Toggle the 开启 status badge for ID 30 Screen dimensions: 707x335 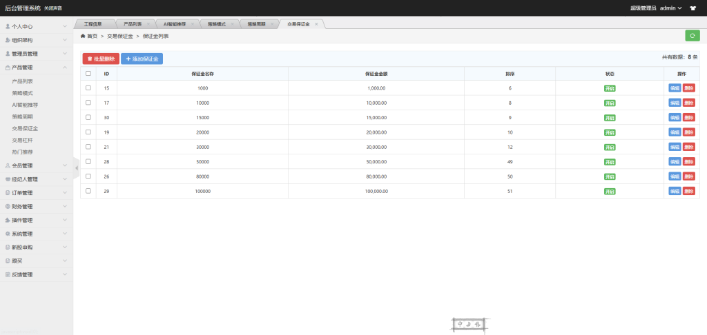(609, 117)
